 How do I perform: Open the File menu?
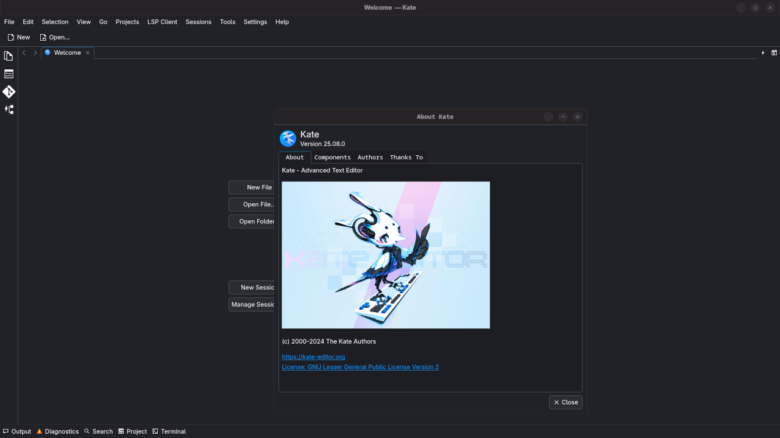(x=9, y=22)
